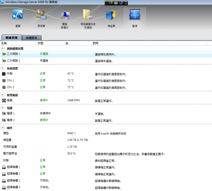Open the 增益集 add-ins icon
Screen dimensions: 212x191
tap(111, 15)
